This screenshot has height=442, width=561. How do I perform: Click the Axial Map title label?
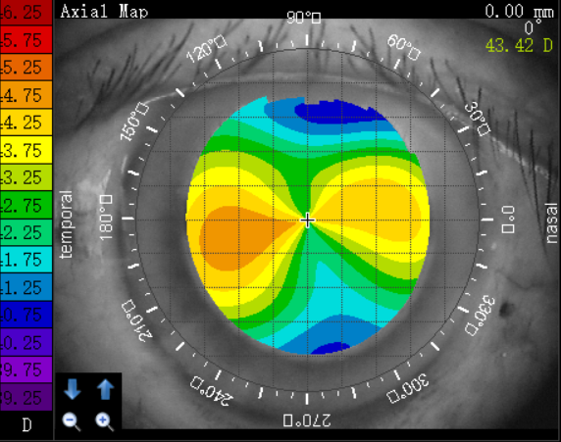tap(104, 11)
